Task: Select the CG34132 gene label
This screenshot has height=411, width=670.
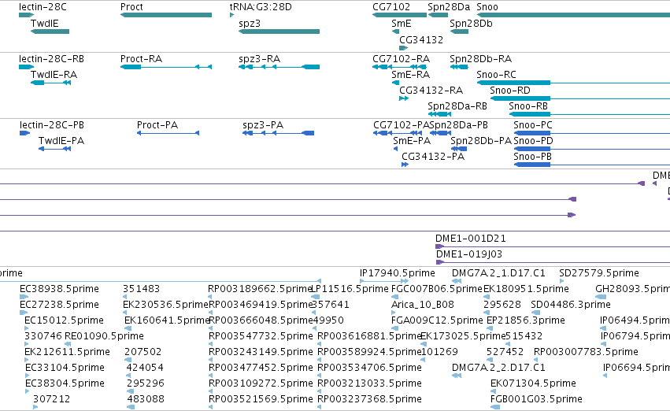Action: click(421, 39)
